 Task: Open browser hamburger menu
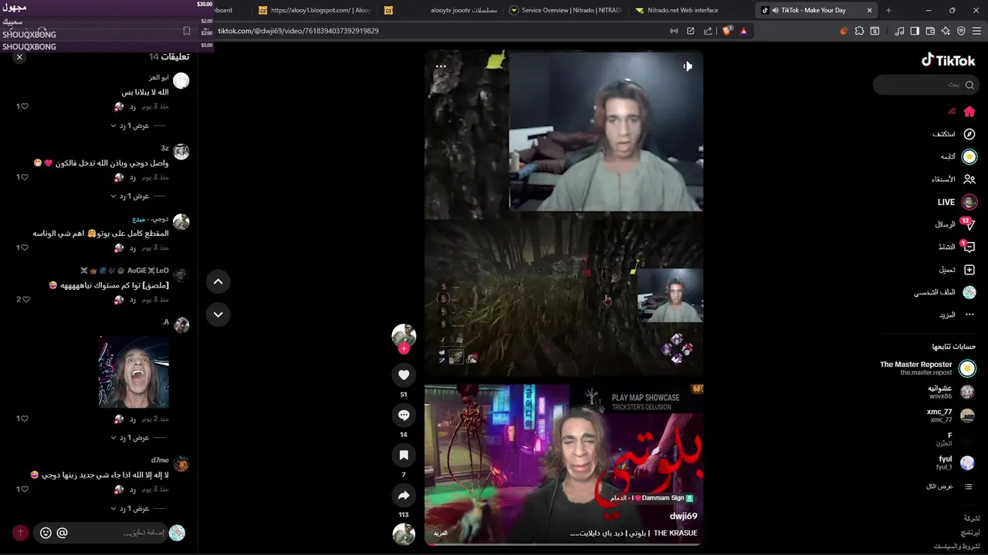(977, 31)
